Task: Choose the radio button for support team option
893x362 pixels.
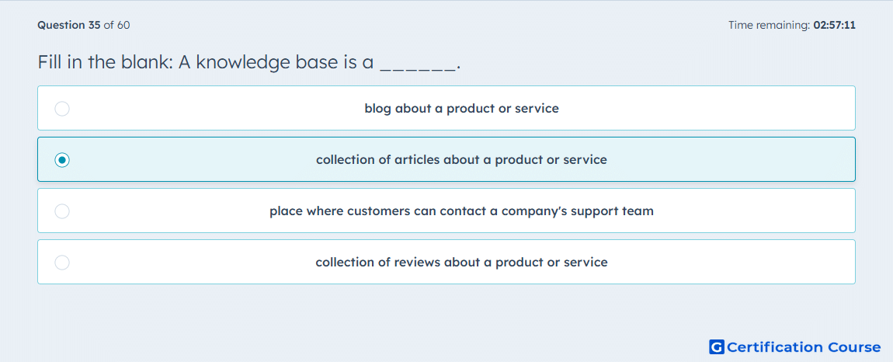Action: tap(62, 211)
